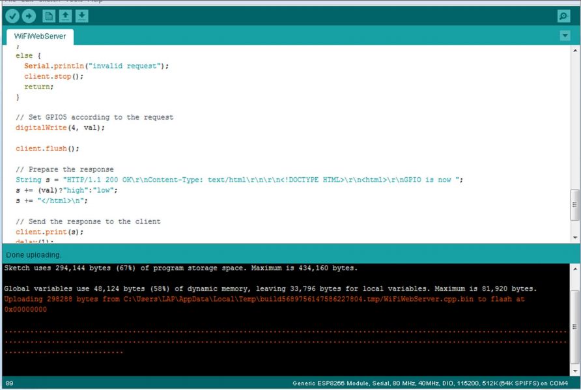Click the Serial.println "invalid request" line
Screen dimensions: 581x390
pyautogui.click(x=96, y=66)
